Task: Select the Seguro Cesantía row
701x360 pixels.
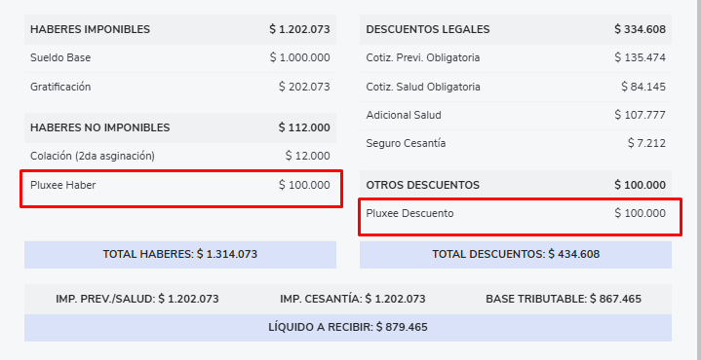Action: [x=516, y=144]
